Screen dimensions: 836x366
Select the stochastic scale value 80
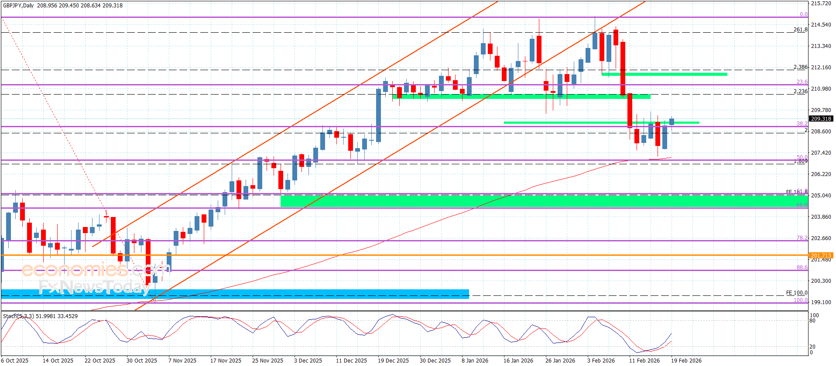(x=812, y=321)
